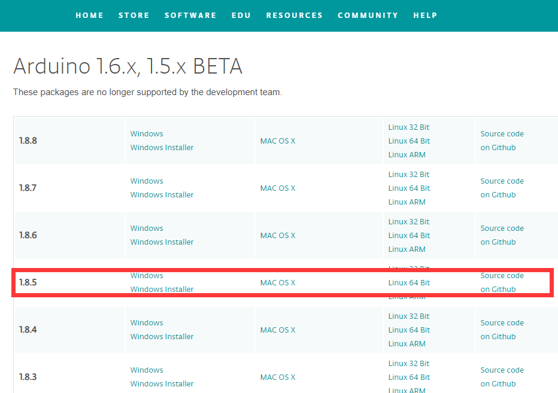Viewport: 558px width, 393px height.
Task: Click the "Arduino 1.6.x, 1.5.x BETA" heading
Action: click(x=128, y=66)
